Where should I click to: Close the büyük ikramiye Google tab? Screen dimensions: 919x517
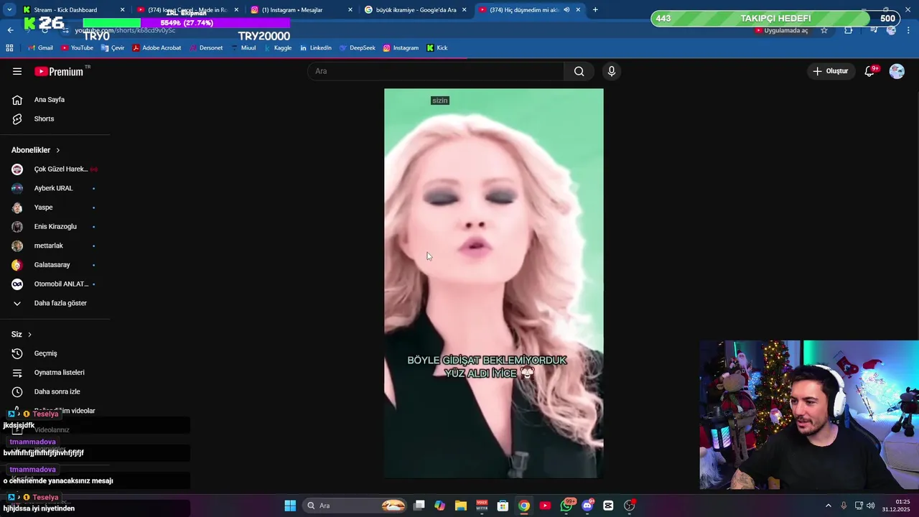coord(464,10)
